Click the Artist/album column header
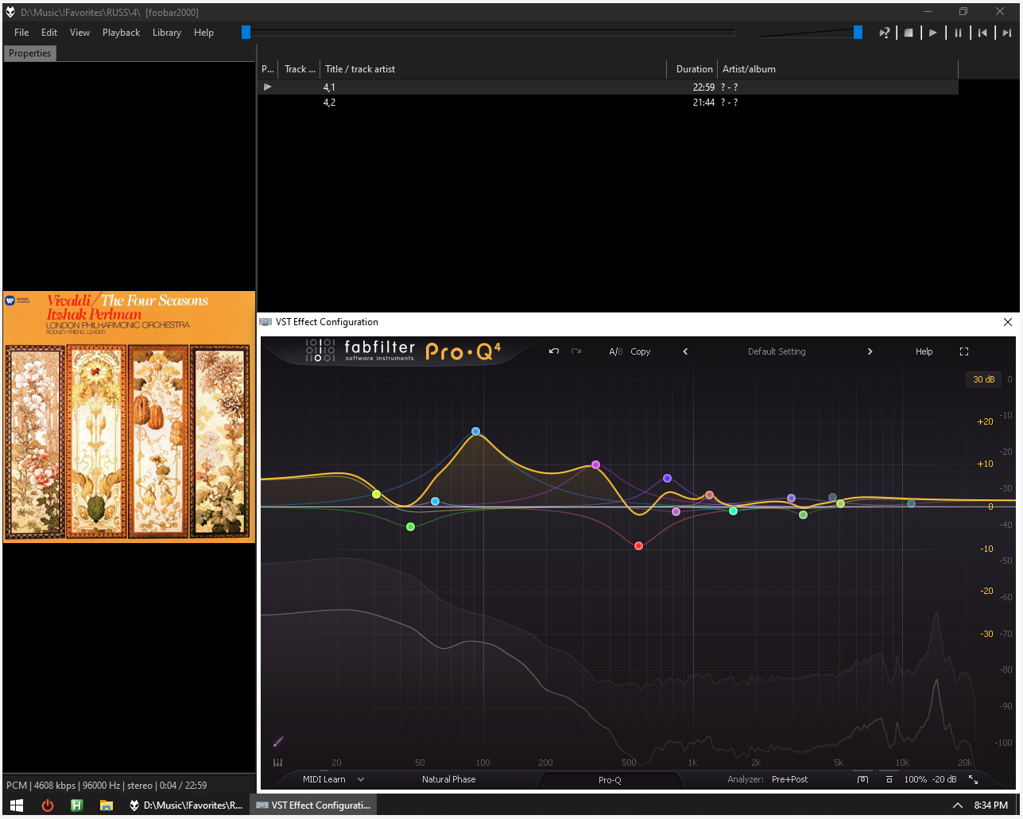The width and height of the screenshot is (1023, 819). [838, 69]
